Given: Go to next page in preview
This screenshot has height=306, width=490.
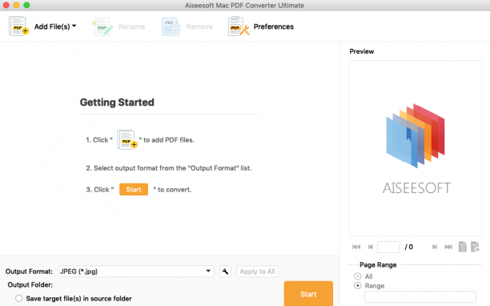Looking at the screenshot, I should [435, 247].
